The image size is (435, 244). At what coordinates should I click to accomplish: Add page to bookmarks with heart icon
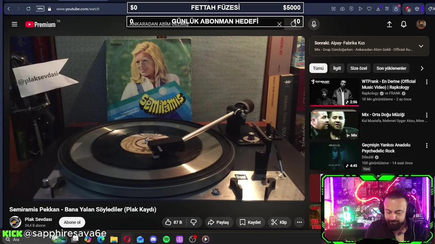click(369, 9)
